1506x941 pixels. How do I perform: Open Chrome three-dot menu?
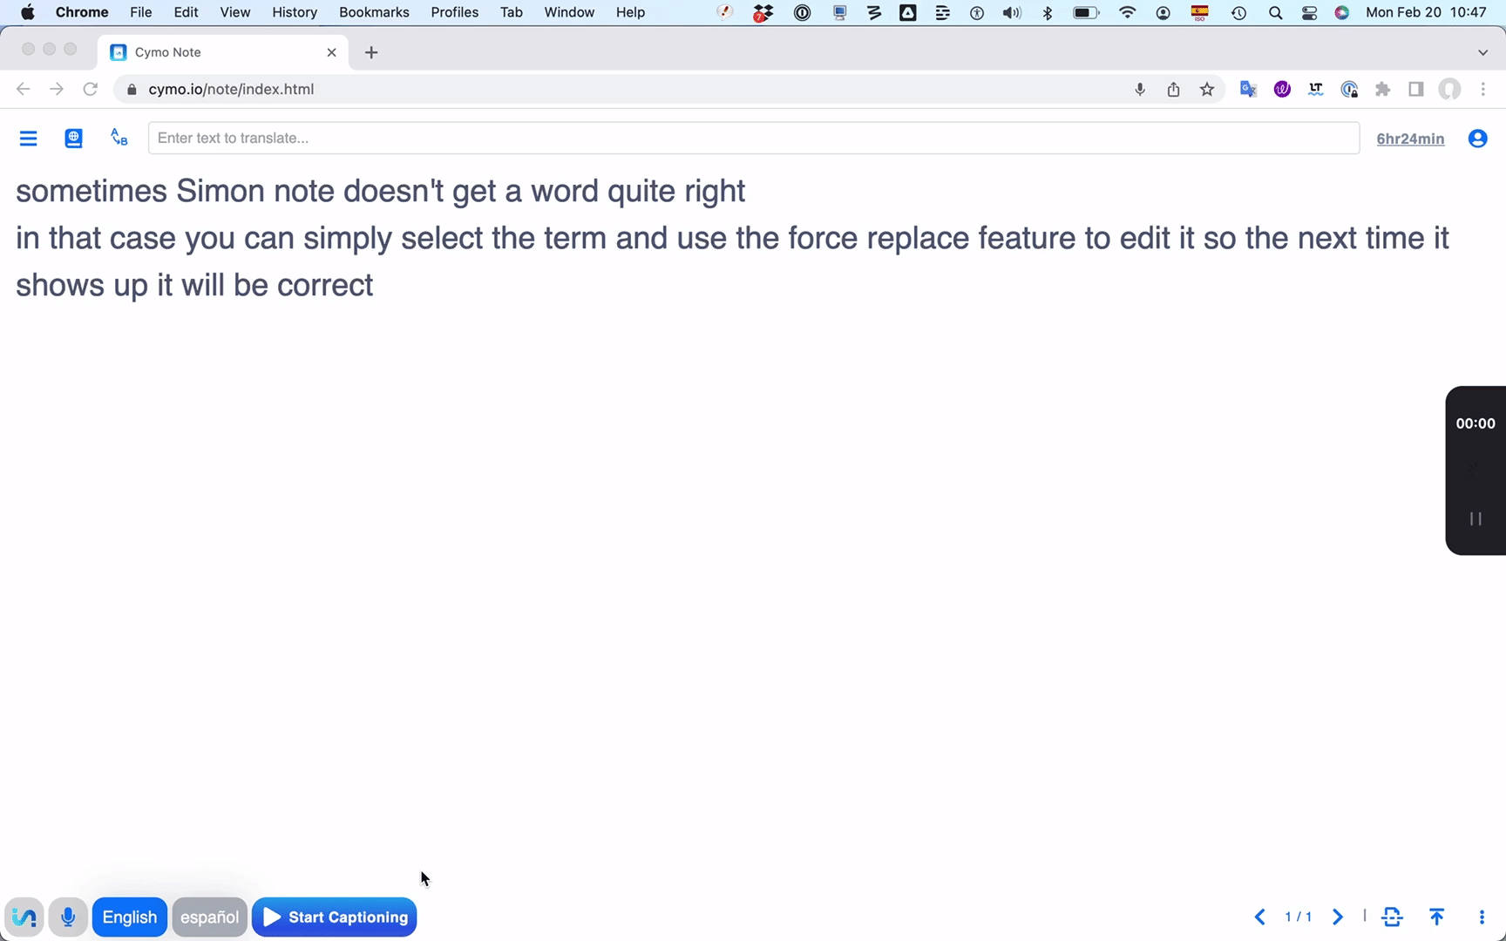point(1483,89)
